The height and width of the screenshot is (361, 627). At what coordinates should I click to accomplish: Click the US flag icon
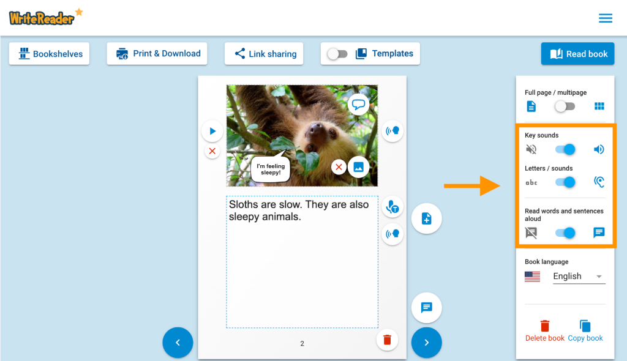coord(532,276)
